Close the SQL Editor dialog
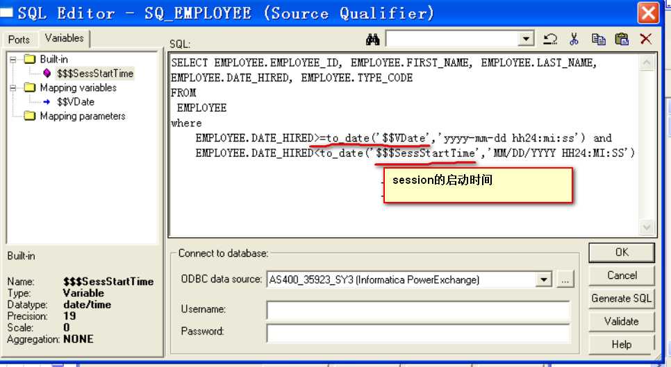The width and height of the screenshot is (671, 367). 648,12
